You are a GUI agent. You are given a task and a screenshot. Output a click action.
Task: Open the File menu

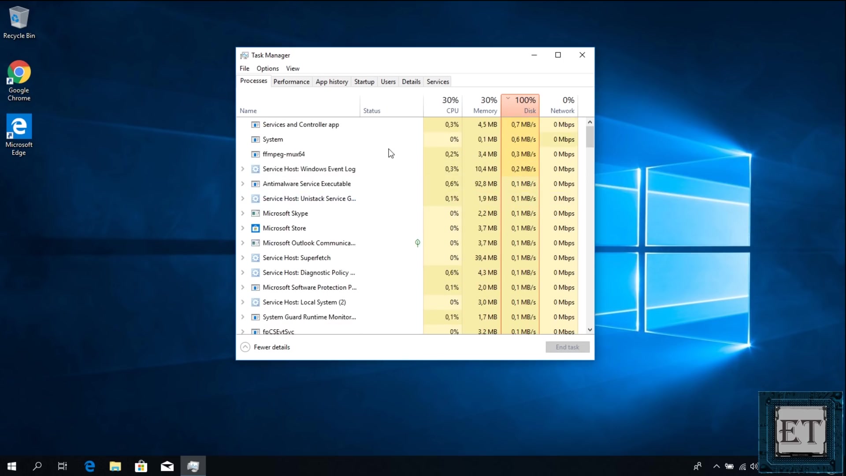pos(245,68)
